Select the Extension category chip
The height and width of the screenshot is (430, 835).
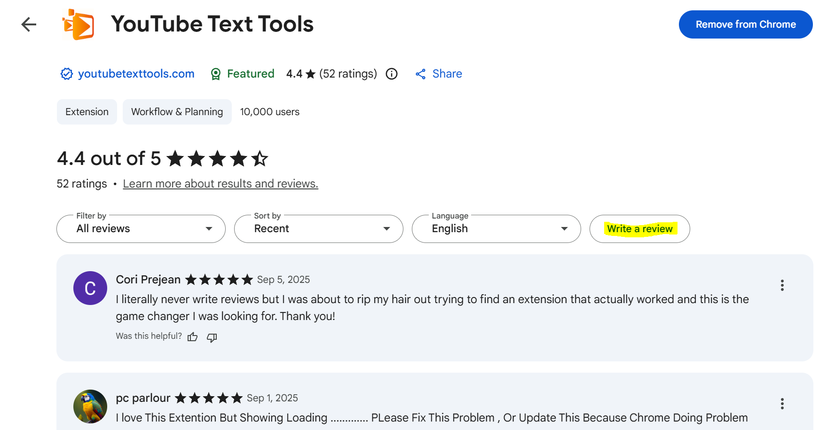87,112
